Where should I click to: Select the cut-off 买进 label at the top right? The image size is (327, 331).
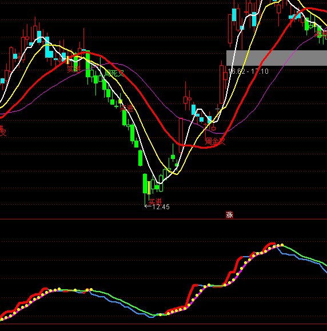point(321,34)
